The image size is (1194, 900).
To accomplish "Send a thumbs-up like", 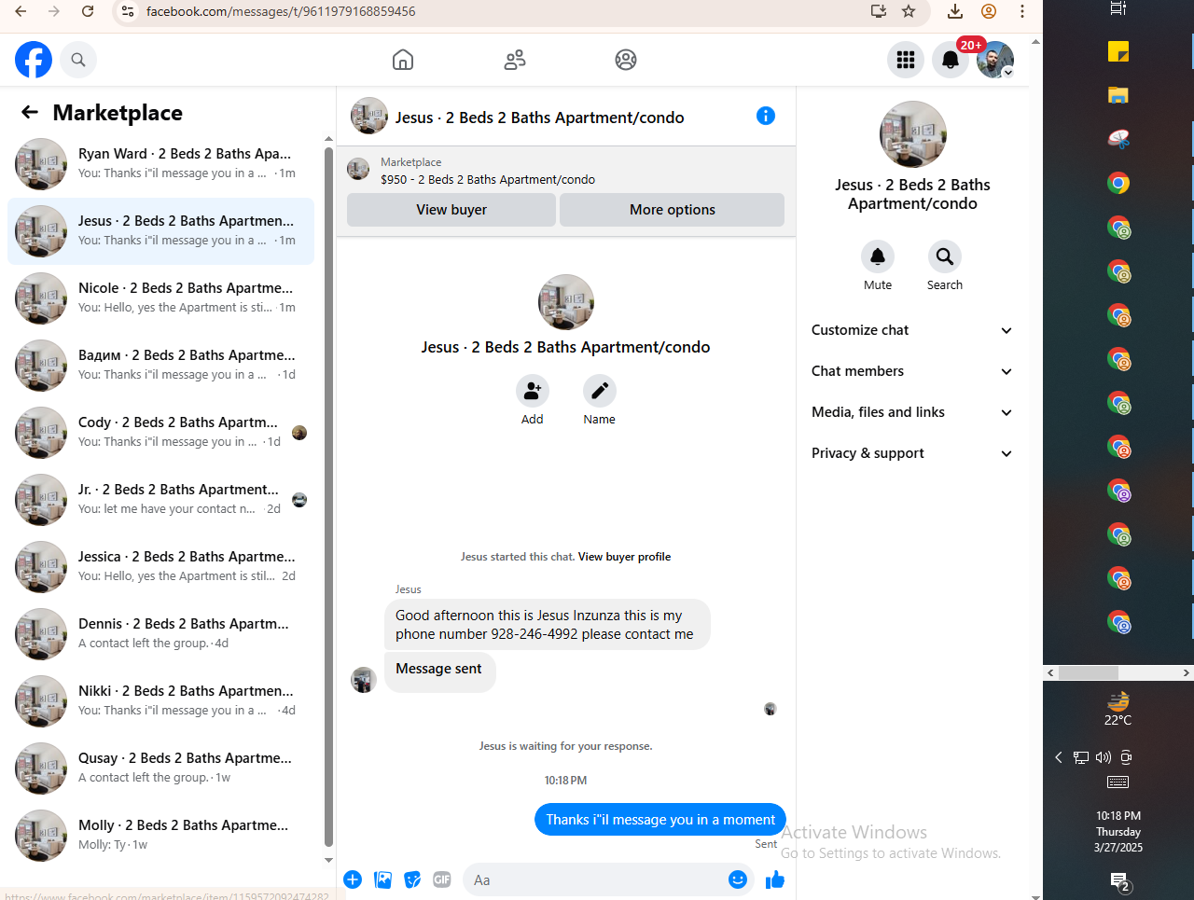I will [774, 879].
